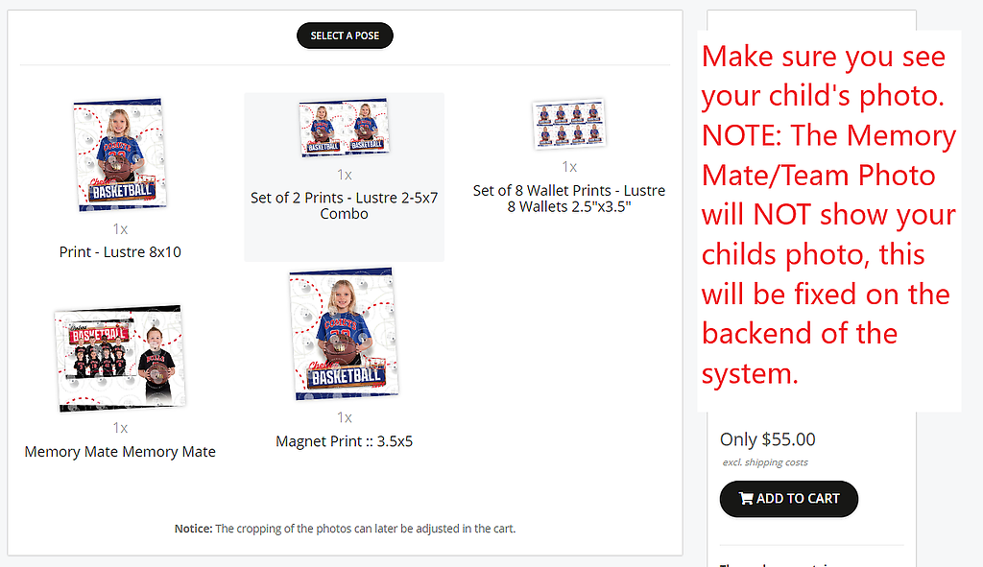Click the shopping cart icon
The height and width of the screenshot is (567, 983).
(746, 499)
